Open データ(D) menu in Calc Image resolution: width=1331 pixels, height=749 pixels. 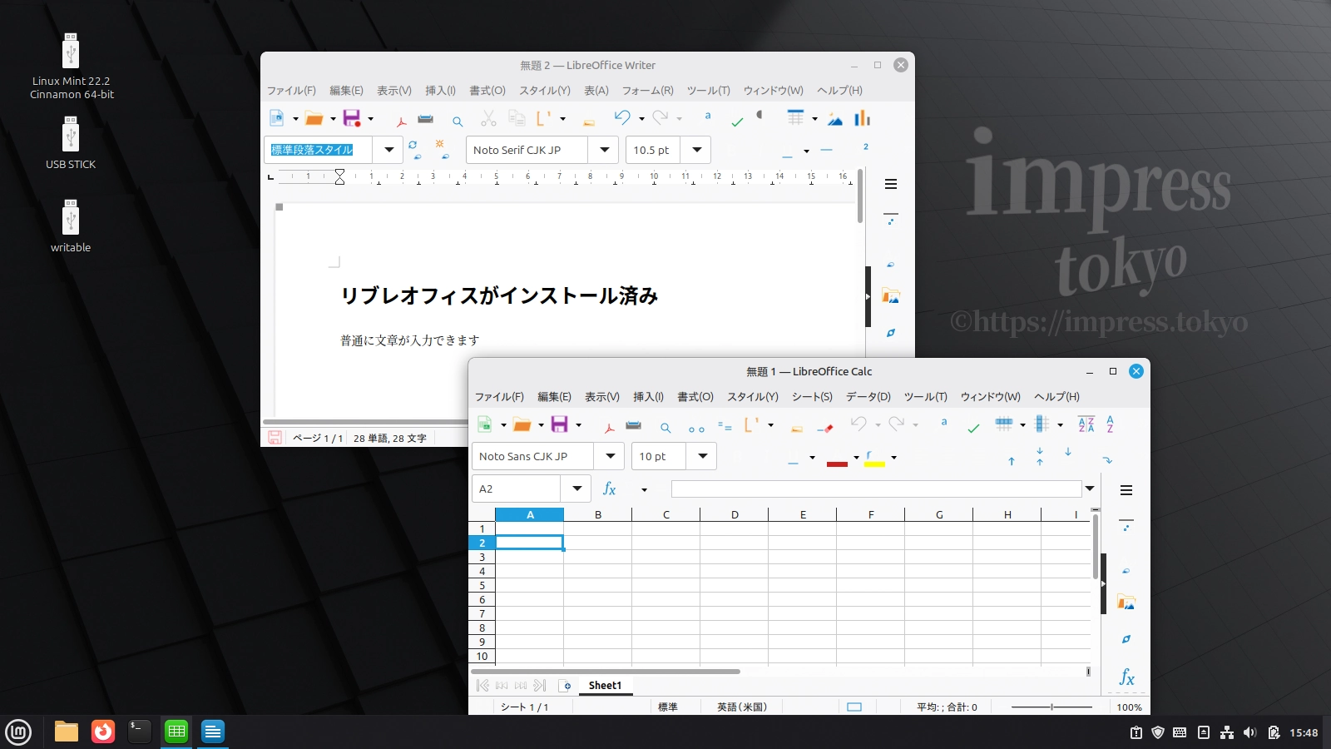868,397
